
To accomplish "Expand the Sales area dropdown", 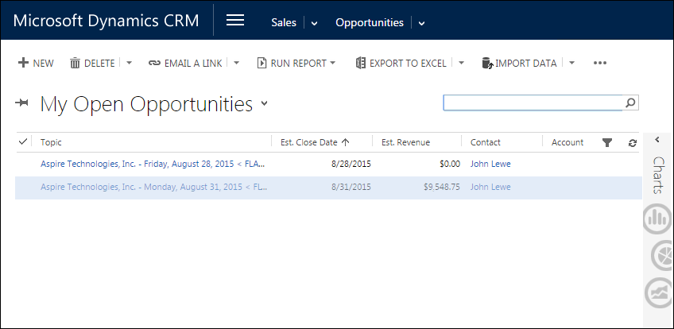I will [315, 23].
